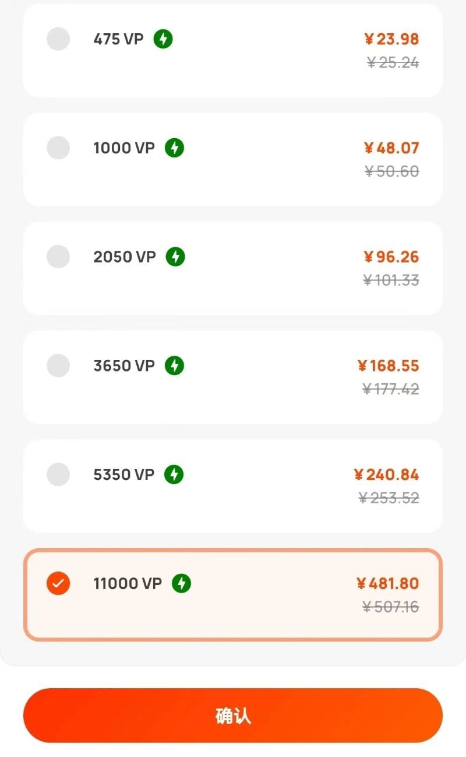This screenshot has width=466, height=757.
Task: Click the struck-through ¥177.42 original price
Action: (391, 389)
